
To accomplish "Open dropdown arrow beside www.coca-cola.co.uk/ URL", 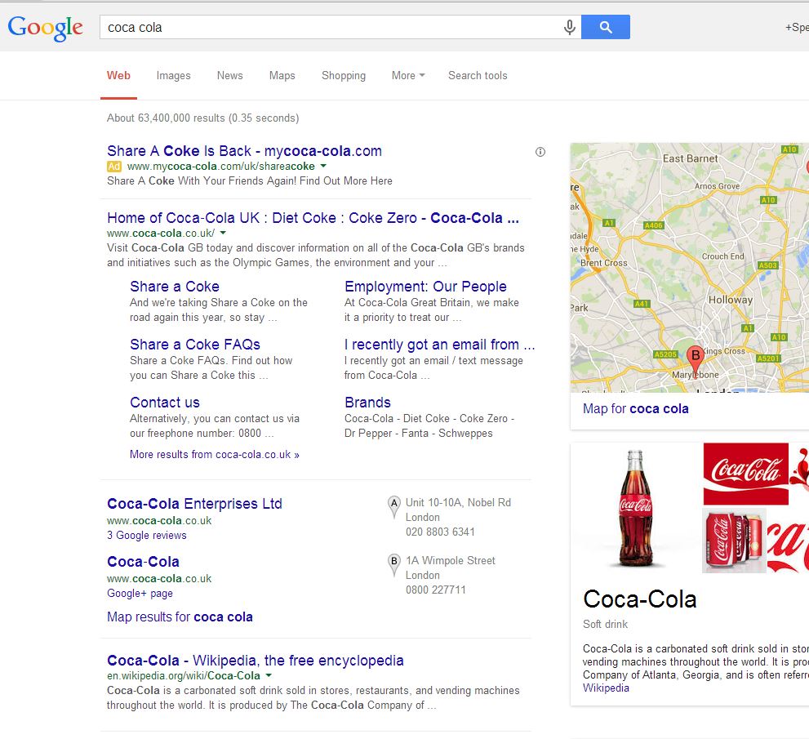I will [223, 233].
